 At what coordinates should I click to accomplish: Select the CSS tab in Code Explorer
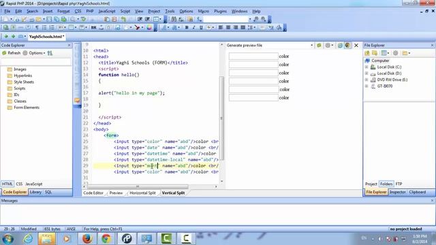[19, 184]
